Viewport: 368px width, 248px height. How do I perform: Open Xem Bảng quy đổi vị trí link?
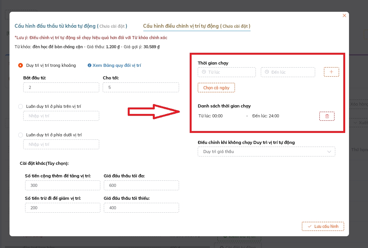(x=117, y=65)
